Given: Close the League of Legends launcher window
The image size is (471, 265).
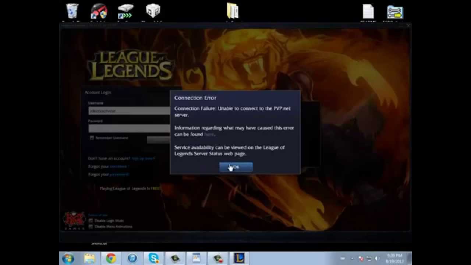Looking at the screenshot, I should click(x=408, y=25).
